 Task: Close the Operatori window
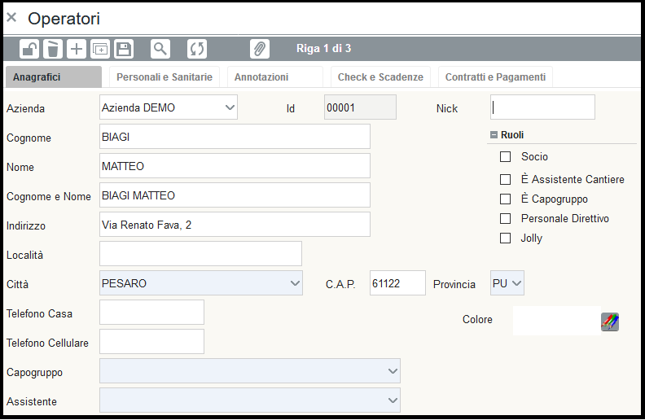[x=11, y=17]
